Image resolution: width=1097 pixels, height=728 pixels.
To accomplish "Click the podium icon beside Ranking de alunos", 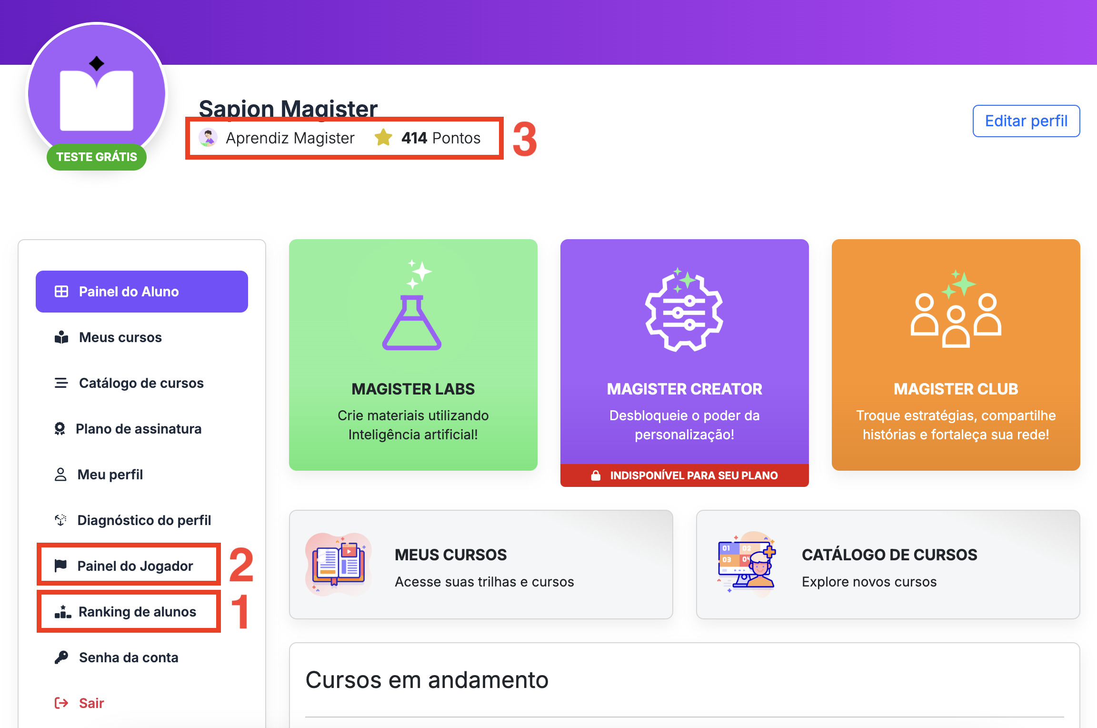I will click(x=63, y=611).
